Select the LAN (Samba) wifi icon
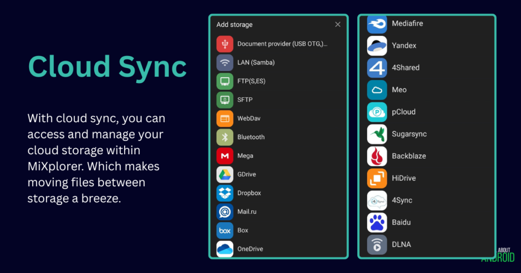521x273 pixels. (x=225, y=62)
